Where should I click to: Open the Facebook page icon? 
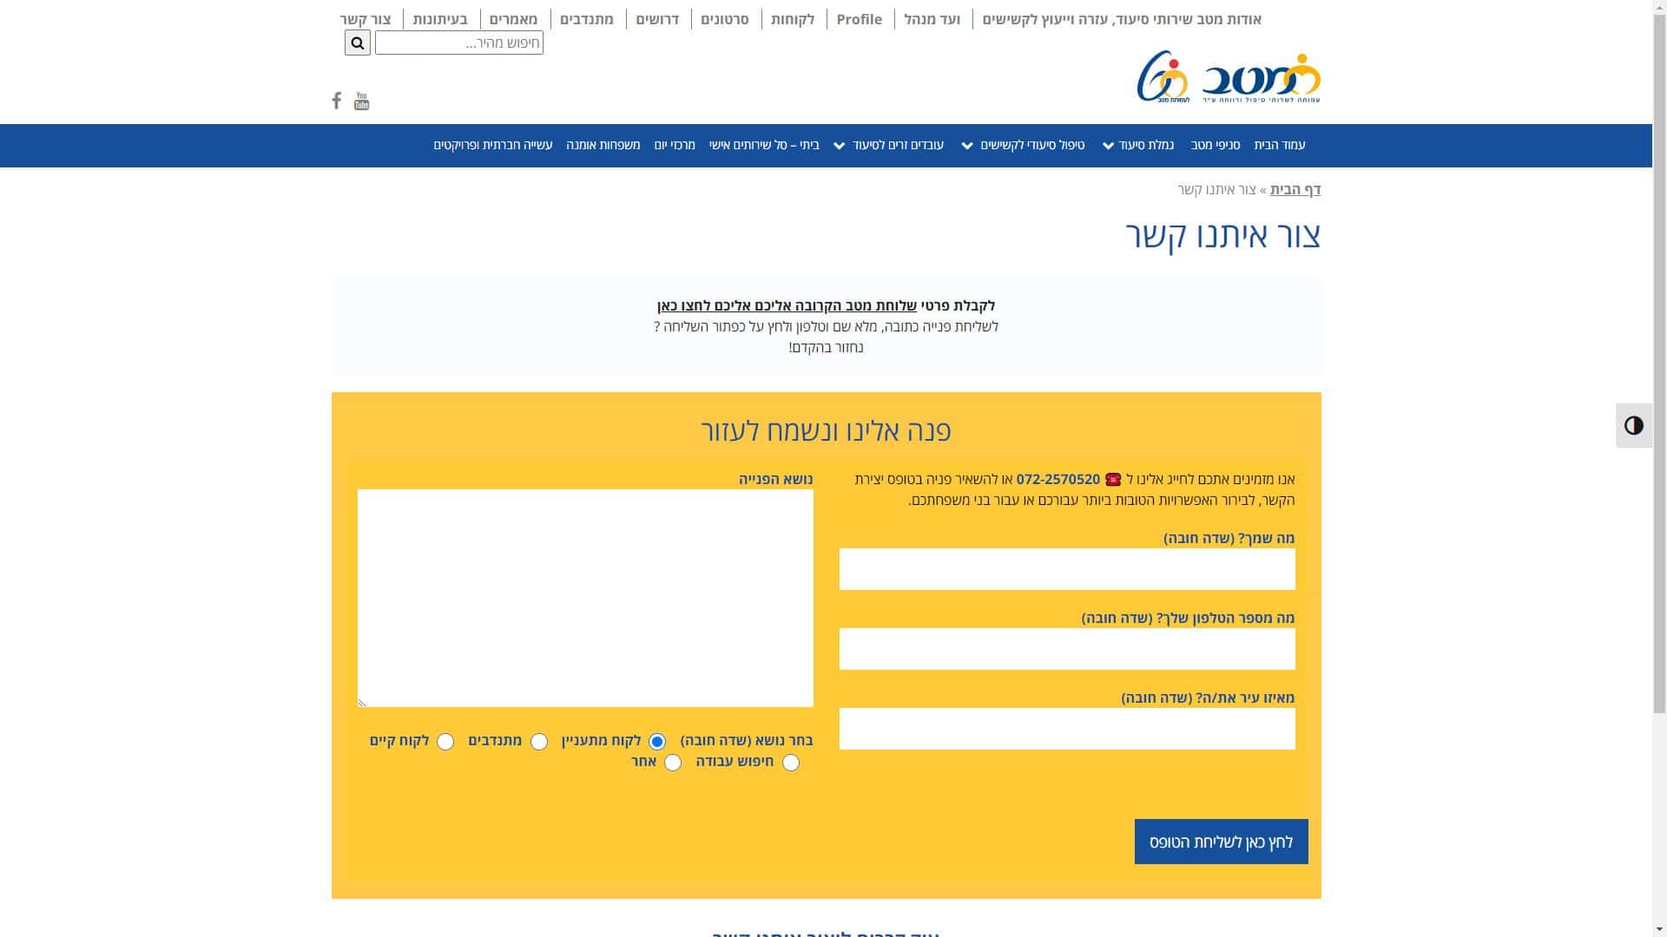pyautogui.click(x=337, y=102)
